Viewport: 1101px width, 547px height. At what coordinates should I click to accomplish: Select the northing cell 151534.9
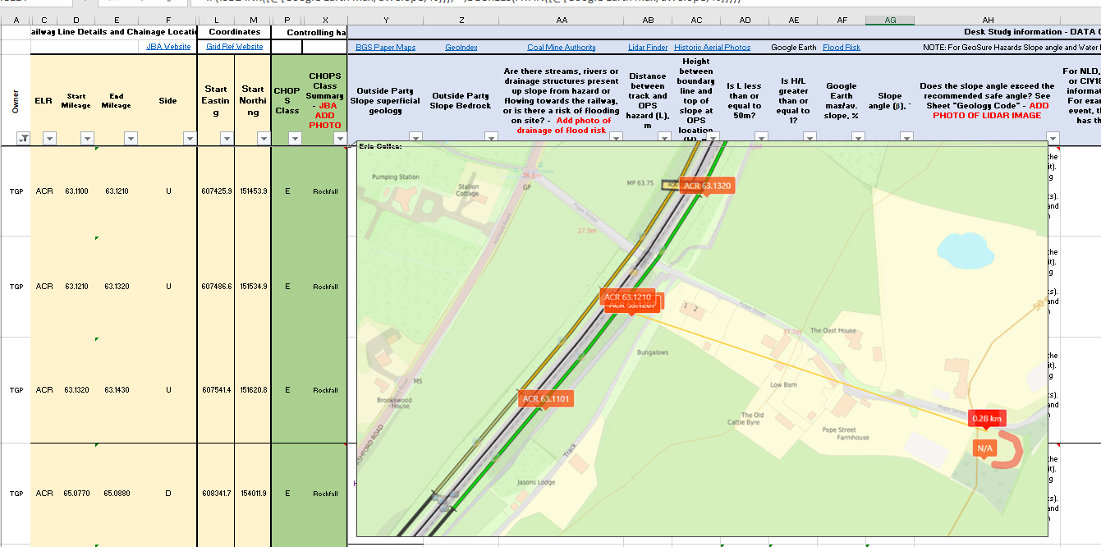[x=253, y=287]
